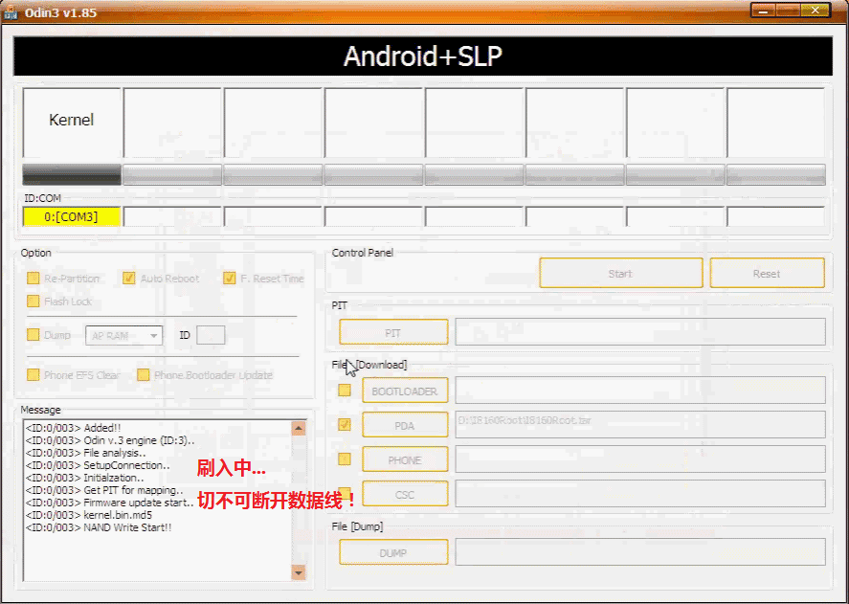Click the File [Dump] path field
The width and height of the screenshot is (849, 604).
pos(640,552)
